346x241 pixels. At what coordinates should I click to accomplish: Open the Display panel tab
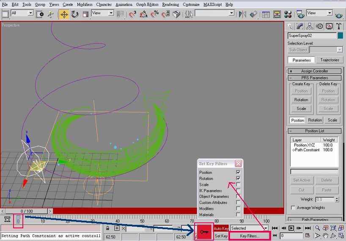click(329, 26)
